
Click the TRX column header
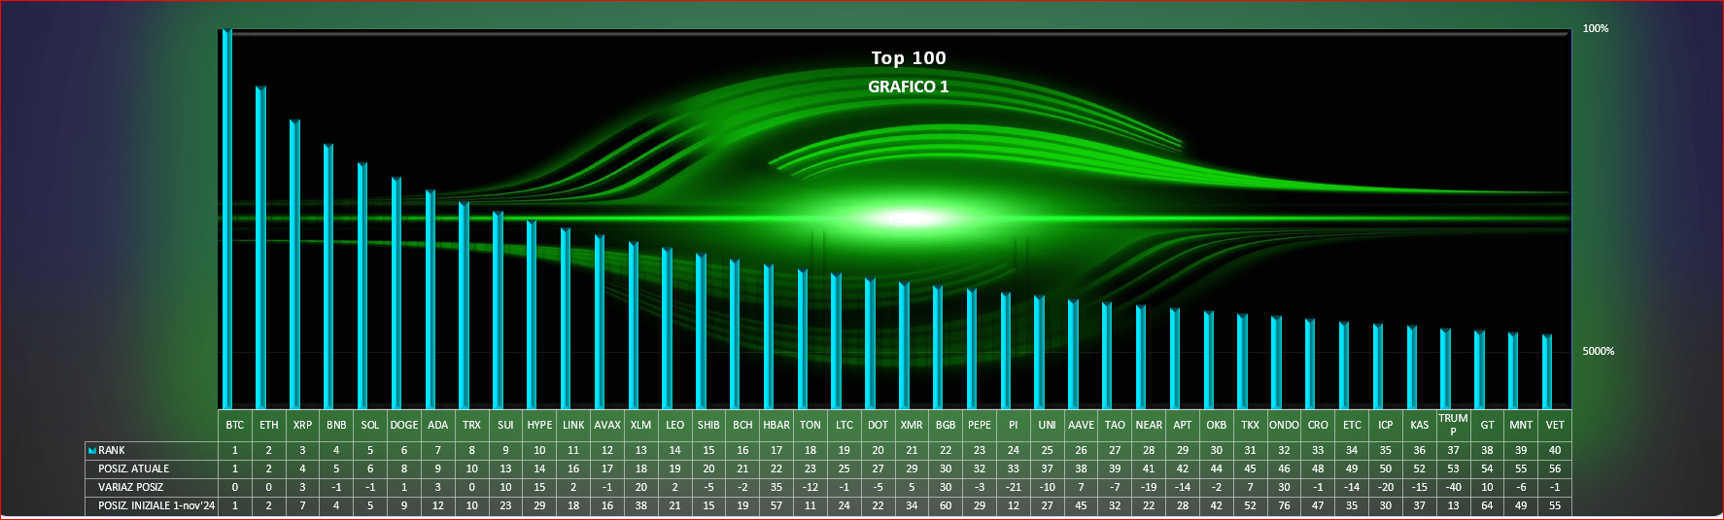(x=472, y=426)
